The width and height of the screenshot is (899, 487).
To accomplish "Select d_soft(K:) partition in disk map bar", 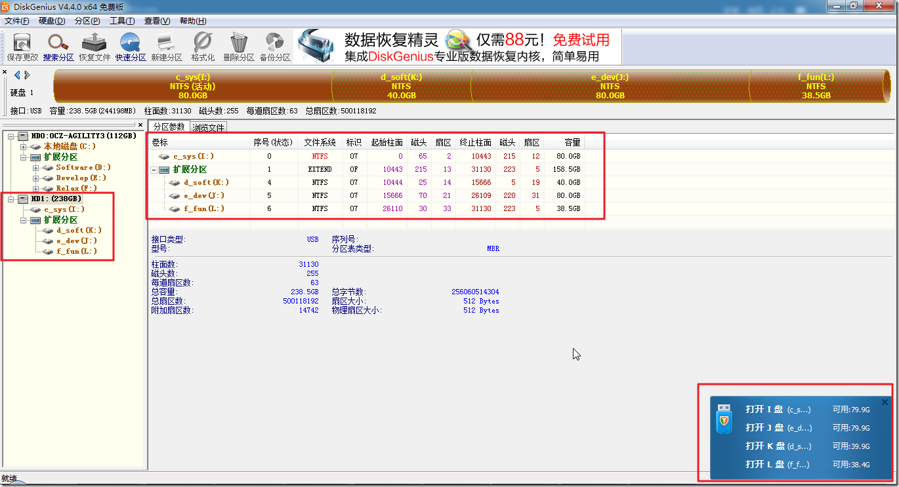I will tap(402, 86).
